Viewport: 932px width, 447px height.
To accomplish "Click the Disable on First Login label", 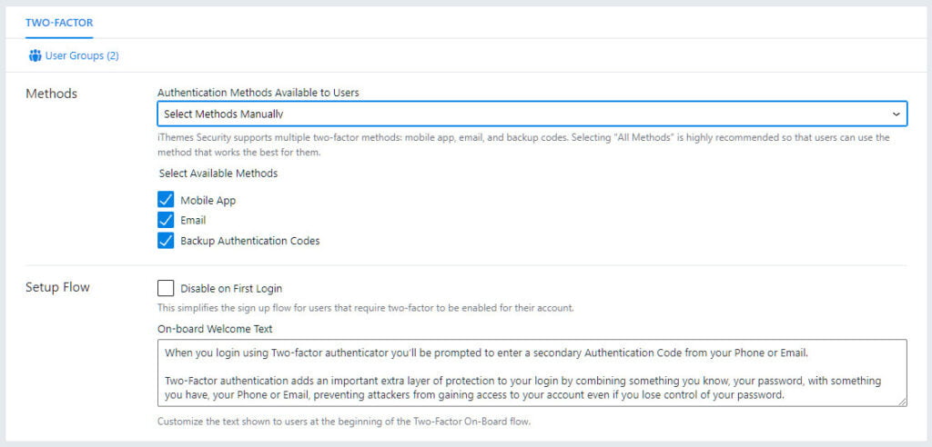I will [231, 289].
